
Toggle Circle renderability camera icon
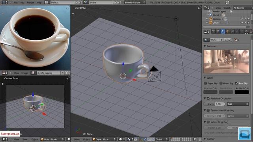(x=249, y=23)
